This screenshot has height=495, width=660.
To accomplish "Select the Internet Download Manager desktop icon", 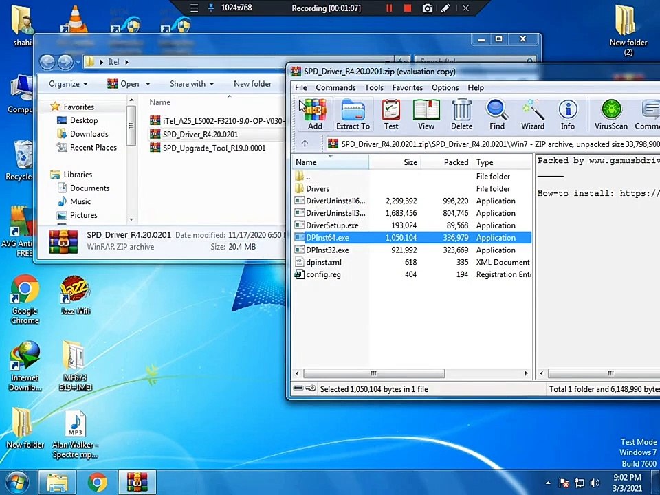I will 25,366.
